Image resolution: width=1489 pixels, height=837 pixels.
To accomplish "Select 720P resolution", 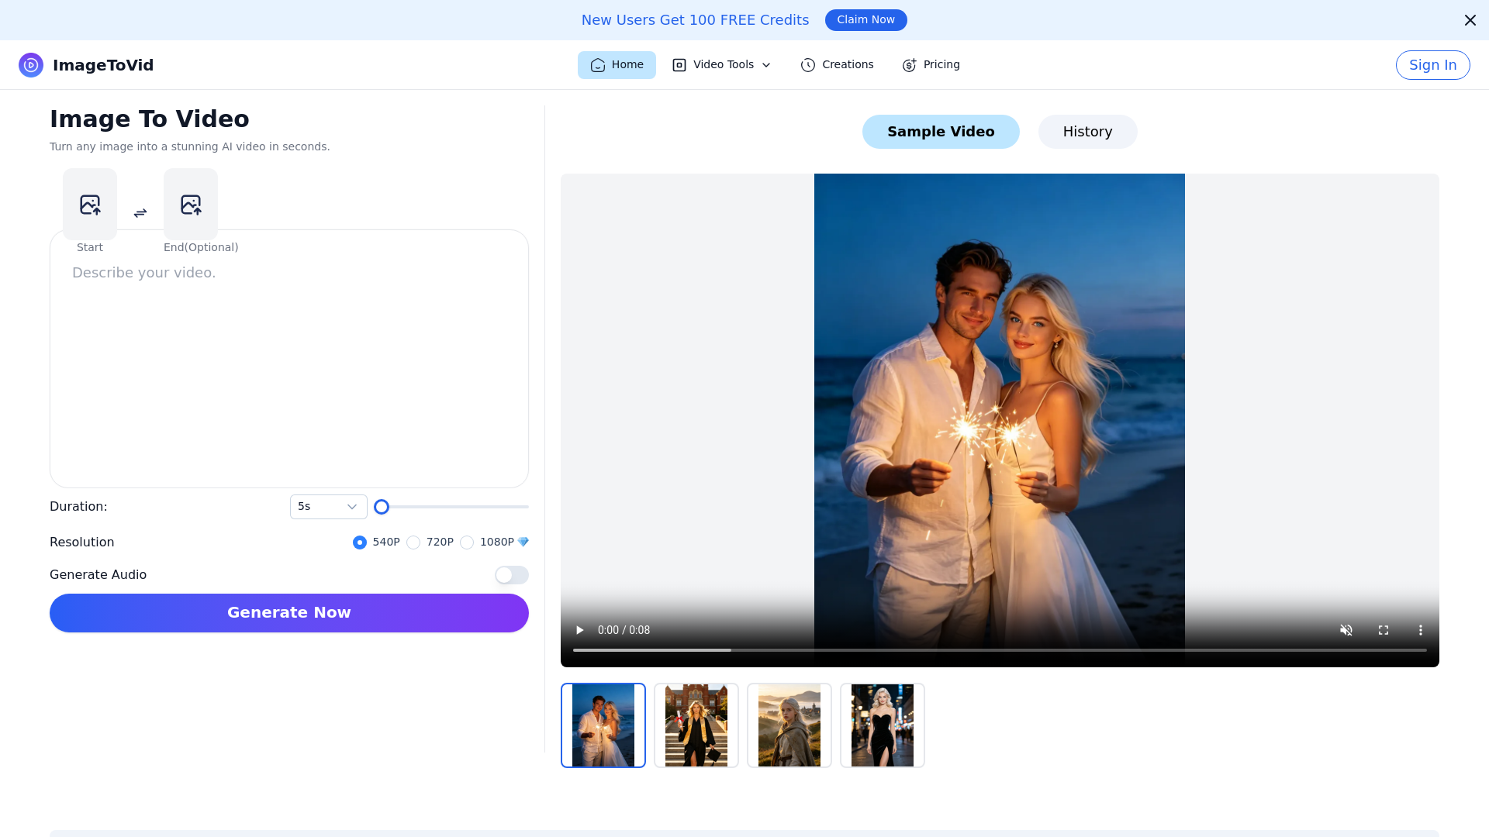I will tap(413, 542).
